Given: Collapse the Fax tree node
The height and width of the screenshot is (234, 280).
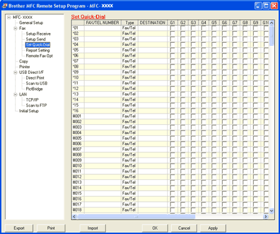Looking at the screenshot, I should tap(16, 29).
